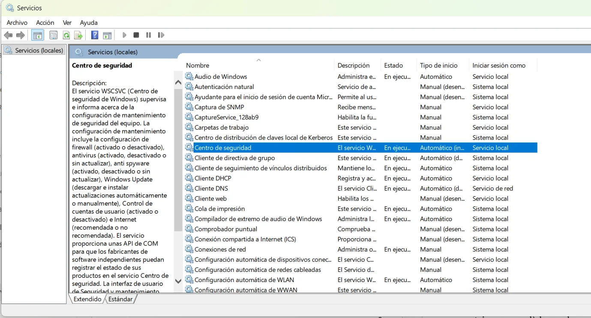Click the 'Registra y ac...' description cell

(357, 178)
